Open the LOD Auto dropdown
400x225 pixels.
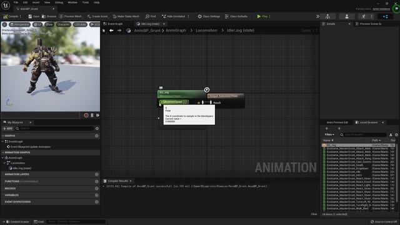tap(80, 24)
